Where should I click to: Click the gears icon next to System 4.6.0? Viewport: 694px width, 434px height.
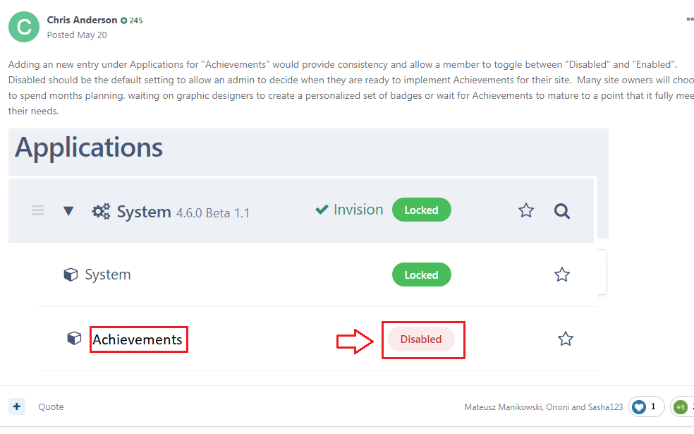pos(101,211)
